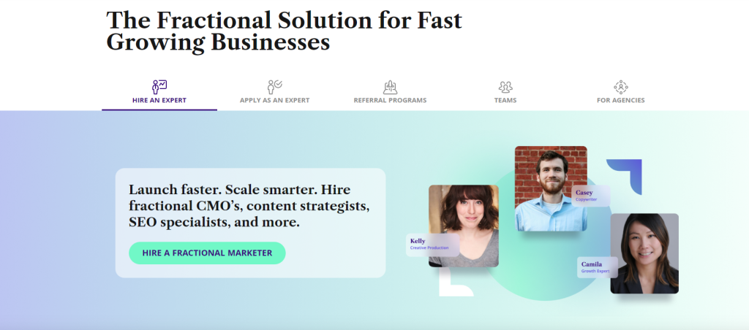Click the Hire an Expert presenter icon
The height and width of the screenshot is (330, 749).
click(159, 87)
